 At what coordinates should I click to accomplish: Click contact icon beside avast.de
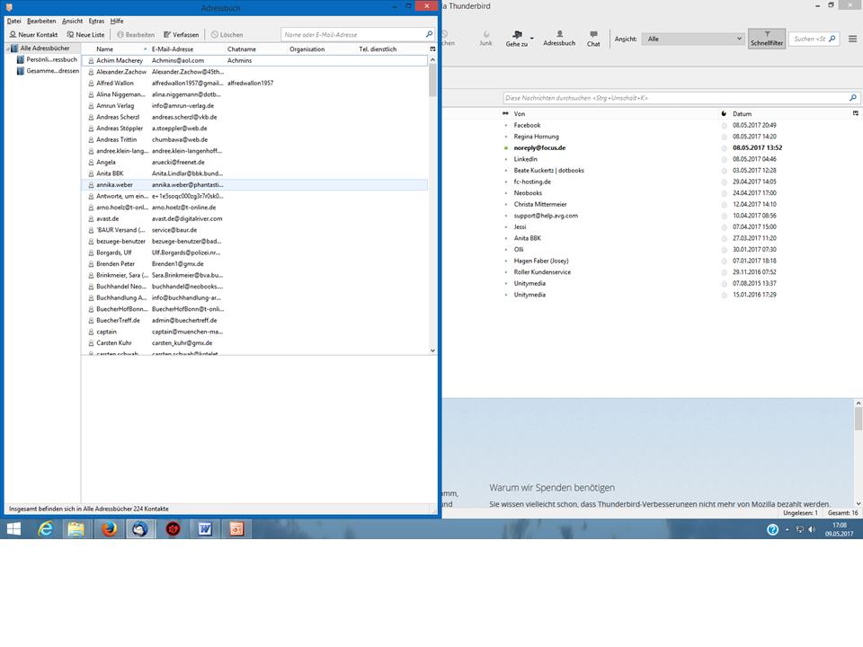click(x=91, y=218)
